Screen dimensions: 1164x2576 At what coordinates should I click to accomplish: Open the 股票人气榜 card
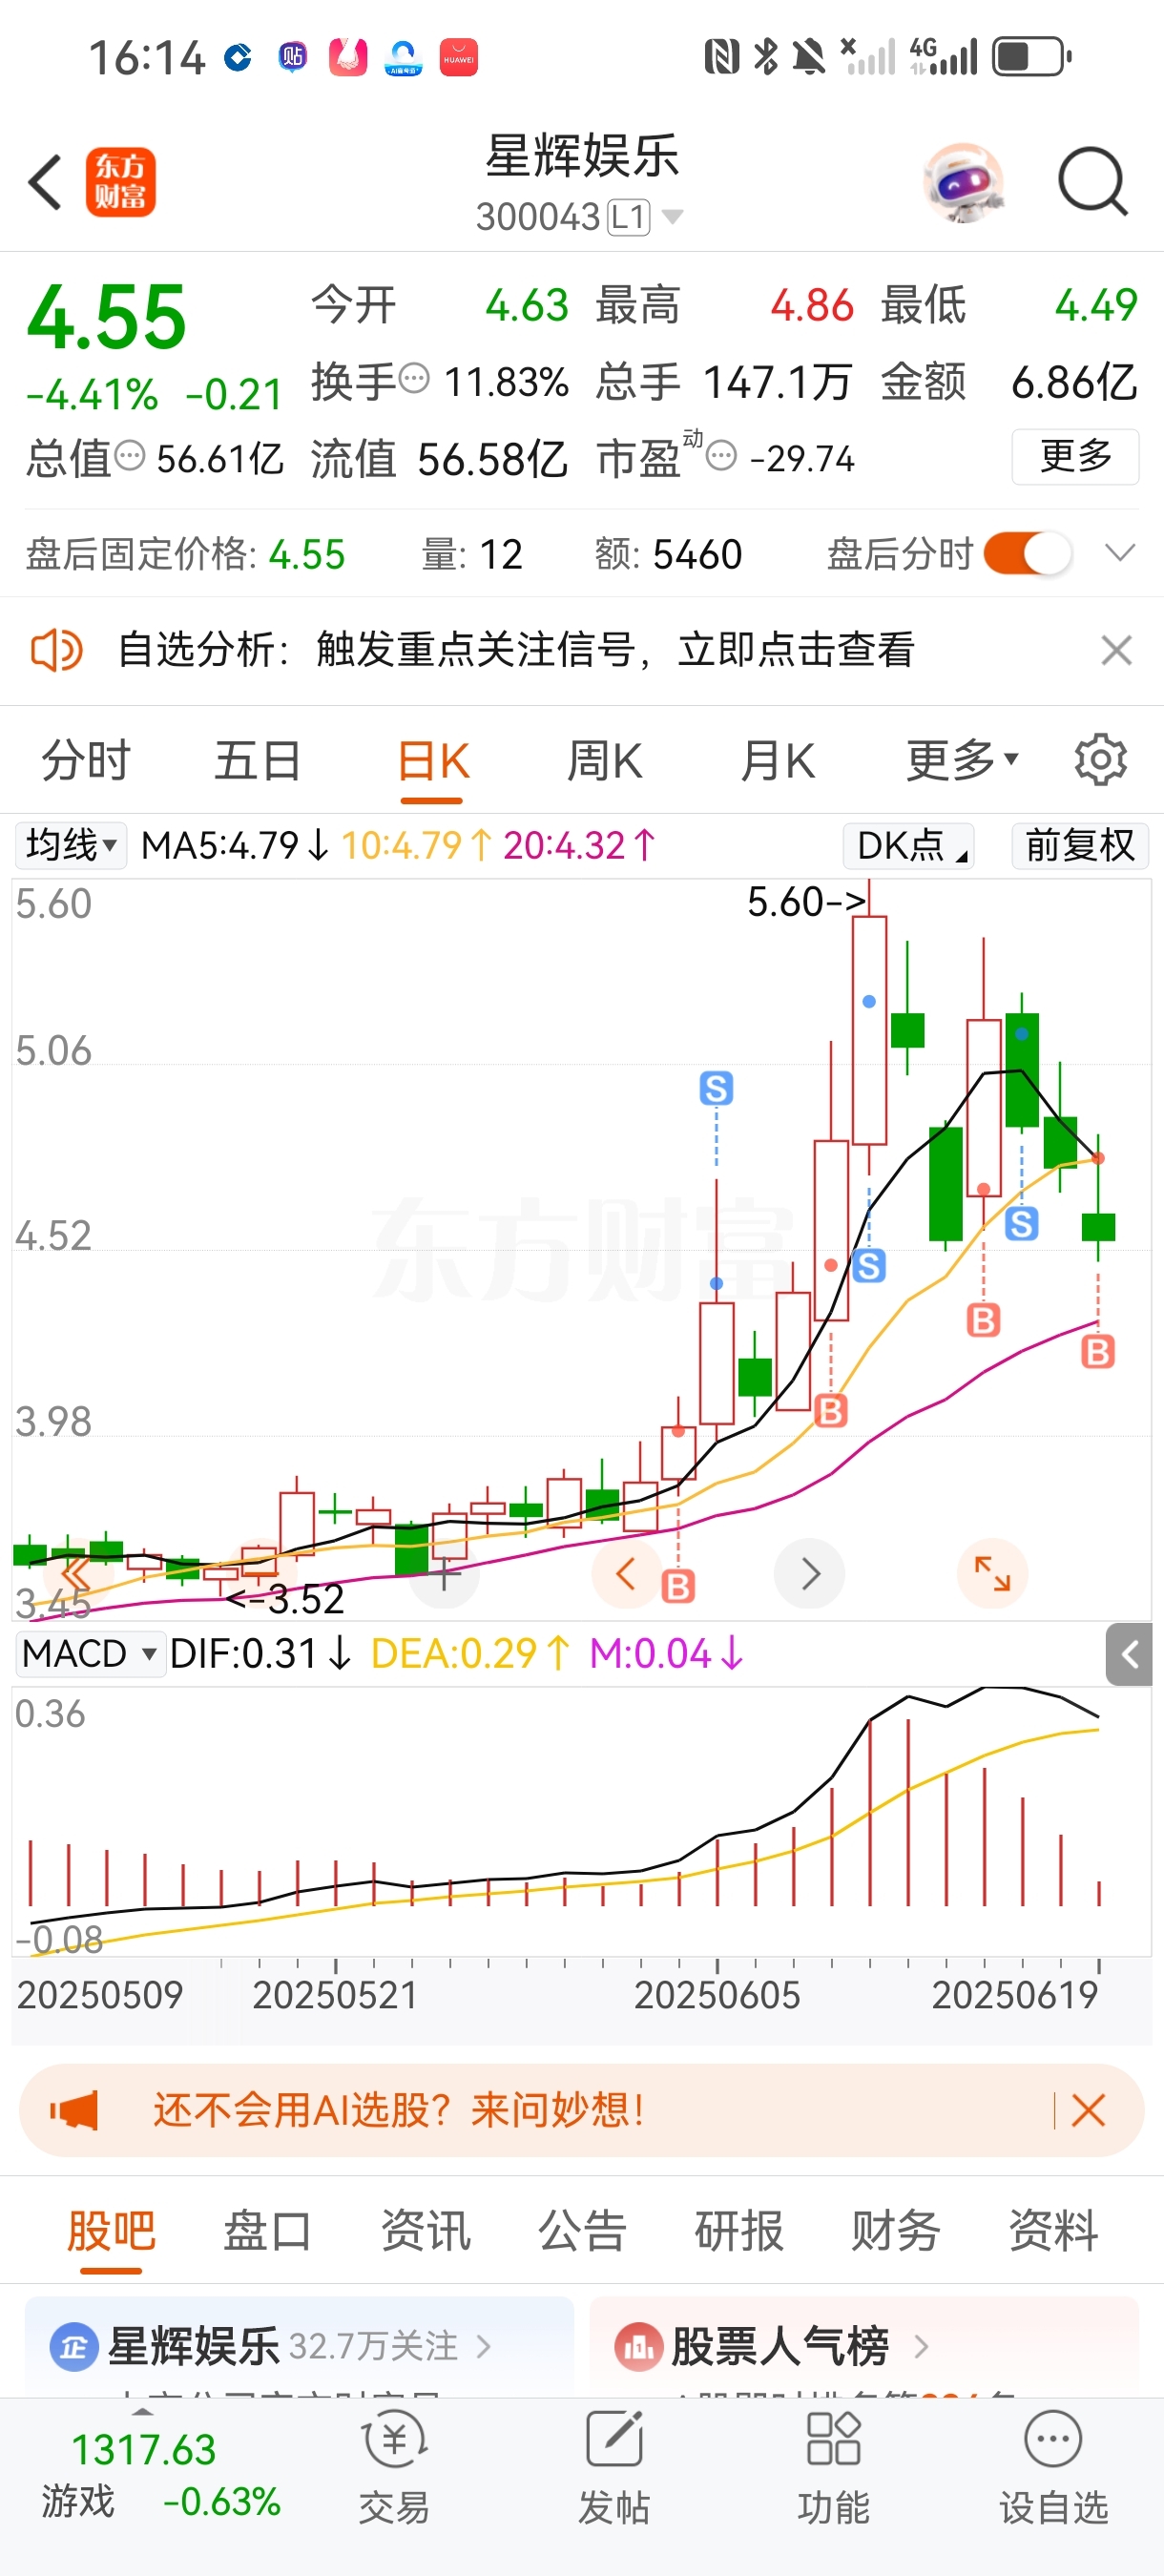click(x=864, y=2346)
